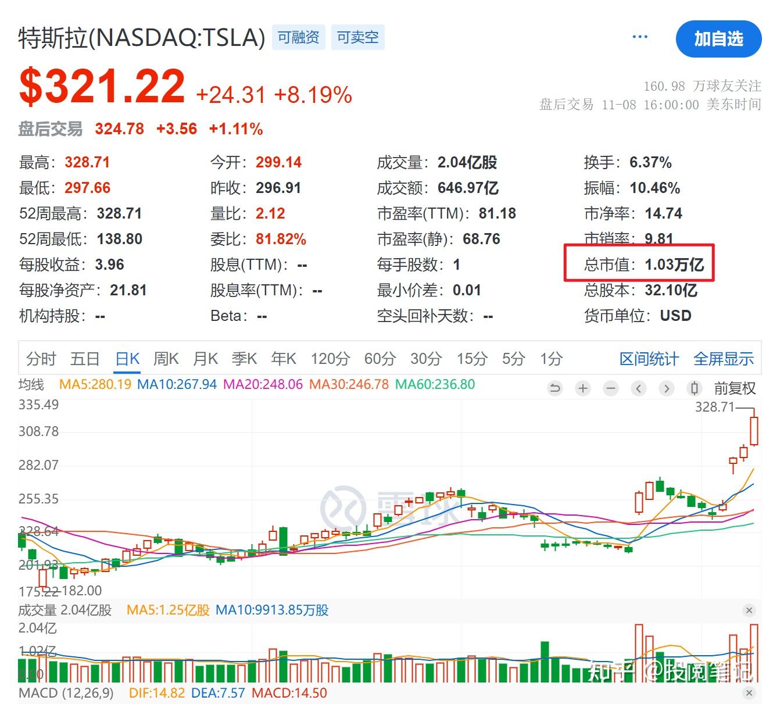Viewport: 773px width, 704px height.
Task: Expand the 区间统计 range statistics option
Action: 649,359
